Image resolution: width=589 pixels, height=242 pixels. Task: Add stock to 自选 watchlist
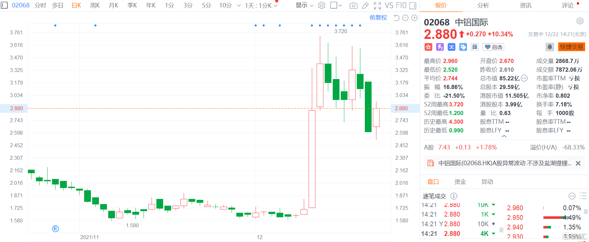(493, 47)
